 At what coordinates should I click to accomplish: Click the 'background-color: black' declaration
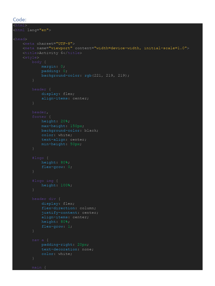click(x=70, y=130)
